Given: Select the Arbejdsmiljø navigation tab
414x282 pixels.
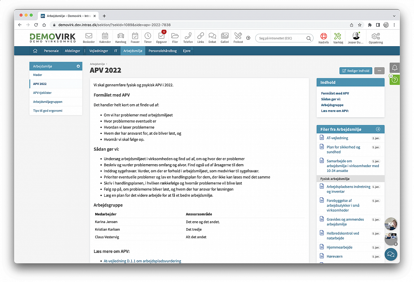Looking at the screenshot, I should pyautogui.click(x=133, y=51).
